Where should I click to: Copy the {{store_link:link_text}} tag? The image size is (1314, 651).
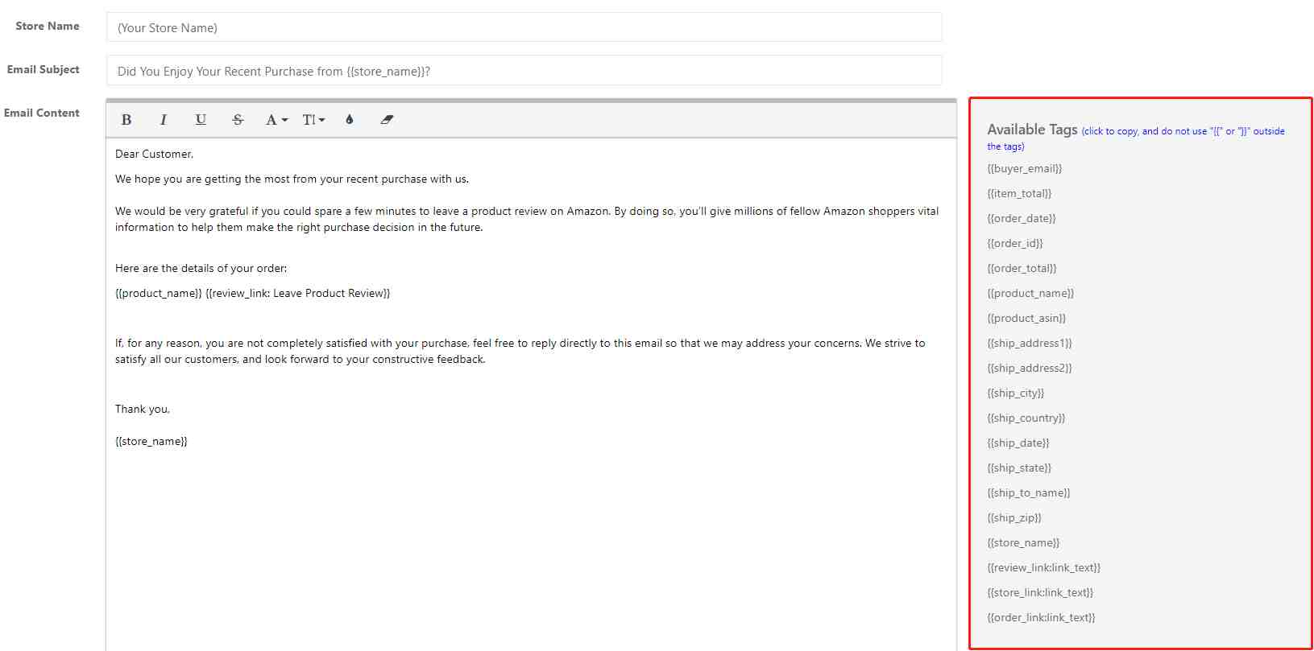pyautogui.click(x=1040, y=593)
